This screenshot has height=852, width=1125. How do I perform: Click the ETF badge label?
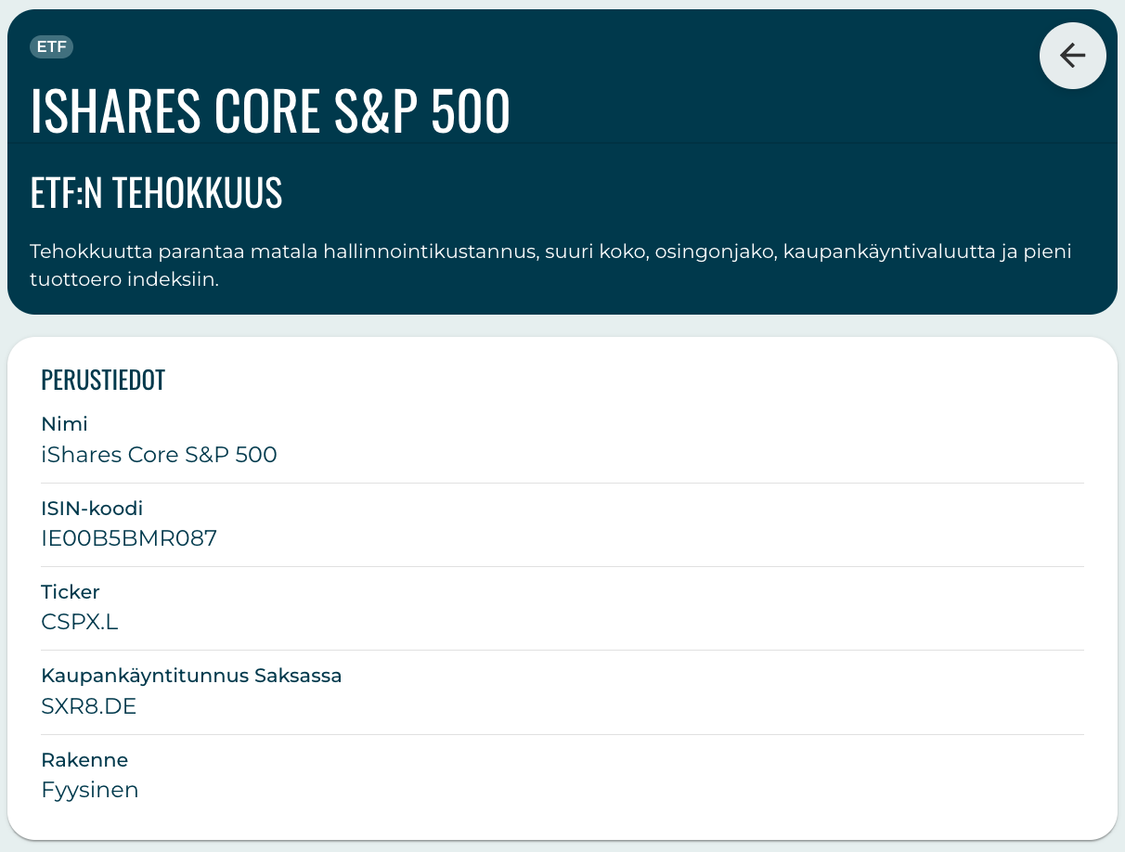tap(51, 46)
